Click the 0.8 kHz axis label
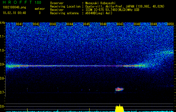 point(2,78)
